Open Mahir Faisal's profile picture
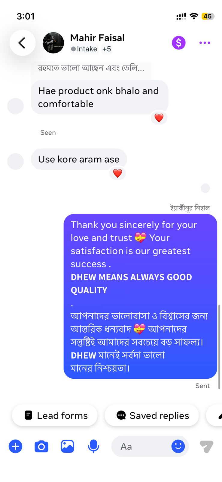Image resolution: width=222 pixels, height=482 pixels. coord(53,43)
